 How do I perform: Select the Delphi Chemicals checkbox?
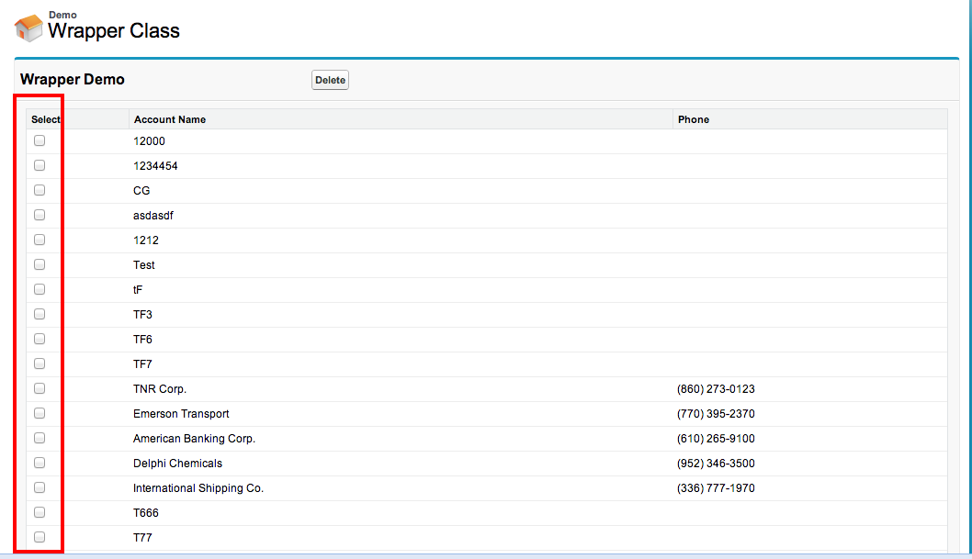(x=40, y=463)
